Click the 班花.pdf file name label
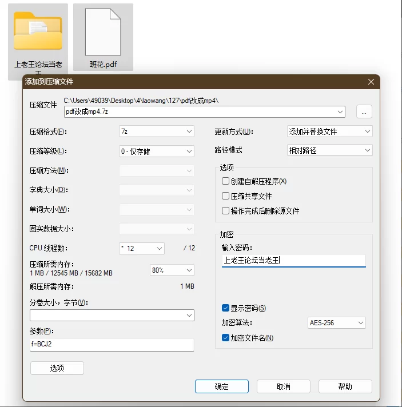The image size is (402, 407). (103, 65)
